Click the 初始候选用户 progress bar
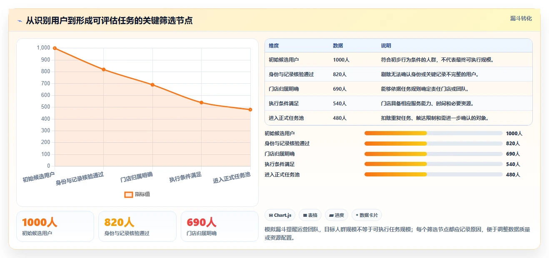The height and width of the screenshot is (258, 549). [433, 133]
